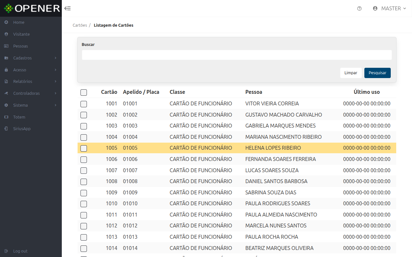Image resolution: width=412 pixels, height=257 pixels.
Task: Click into the Buscar search field
Action: (x=237, y=55)
